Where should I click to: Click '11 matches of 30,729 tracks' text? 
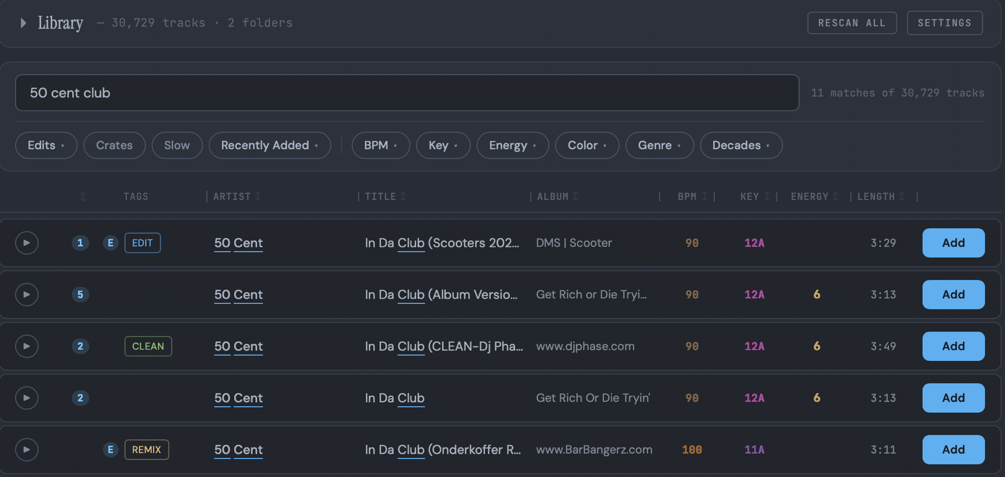point(897,93)
